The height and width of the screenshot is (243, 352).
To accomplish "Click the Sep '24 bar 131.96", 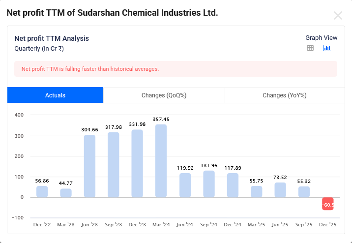I will (209, 184).
